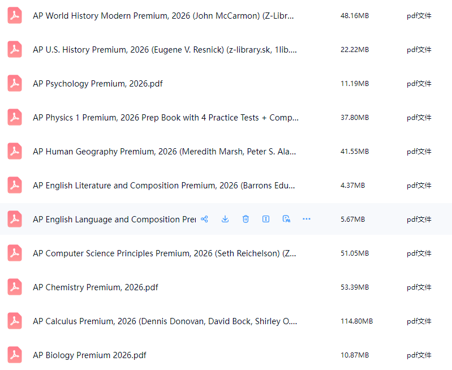452x370 pixels.
Task: Click PDF icon for AP Calculus Premium
Action: (x=15, y=321)
